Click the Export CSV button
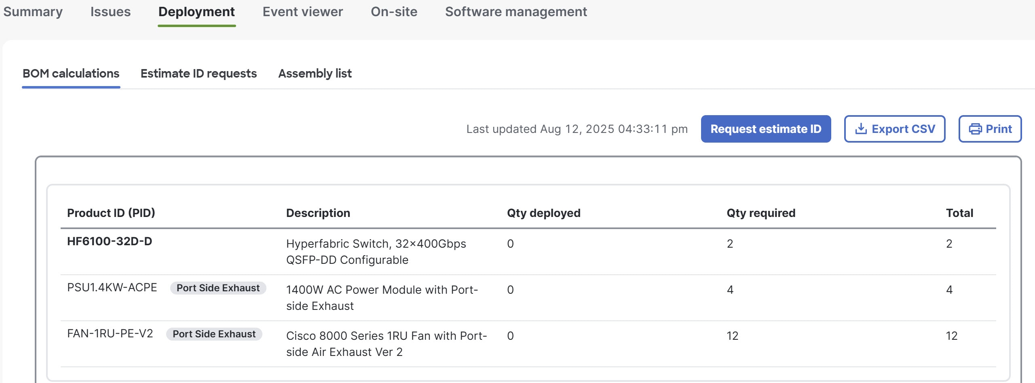 coord(894,129)
